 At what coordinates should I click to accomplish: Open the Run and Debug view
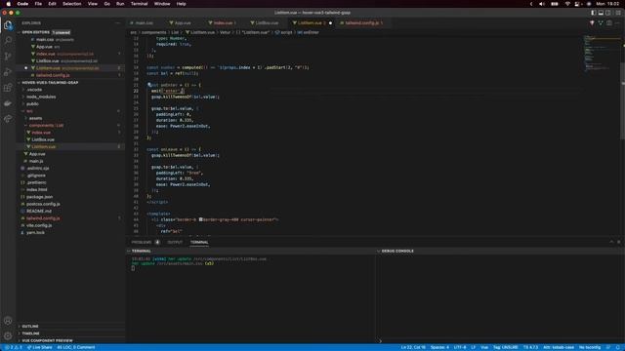pos(8,72)
